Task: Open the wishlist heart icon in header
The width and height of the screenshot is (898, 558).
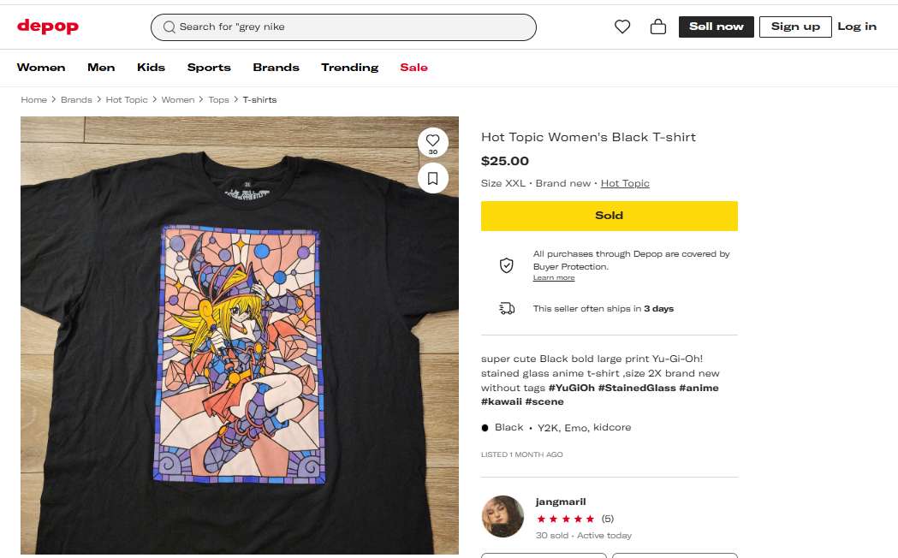Action: (622, 27)
